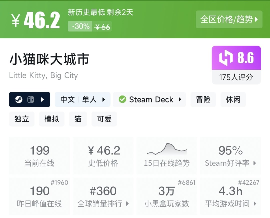Click the 15-day online trend sparkline

(167, 149)
